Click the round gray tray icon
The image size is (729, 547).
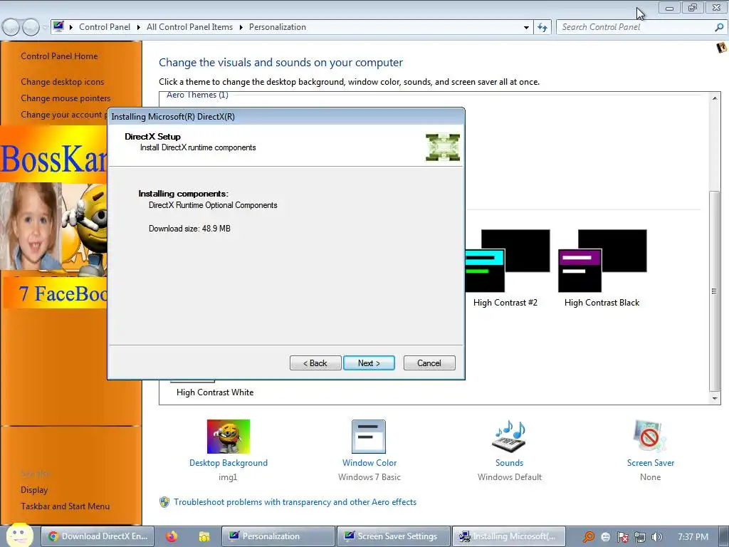[x=605, y=537]
